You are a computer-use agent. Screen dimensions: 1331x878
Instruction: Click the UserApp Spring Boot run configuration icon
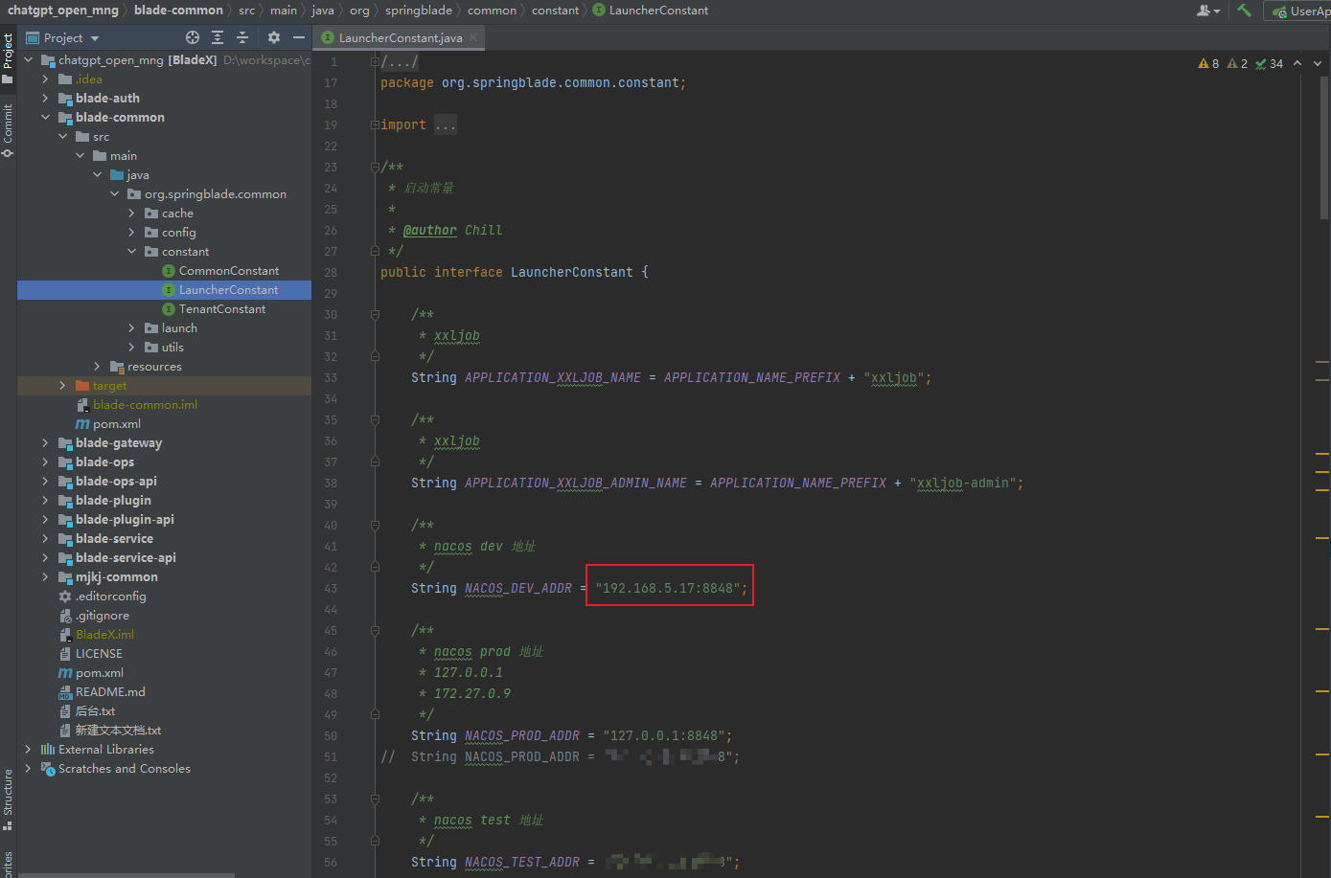pos(1278,11)
